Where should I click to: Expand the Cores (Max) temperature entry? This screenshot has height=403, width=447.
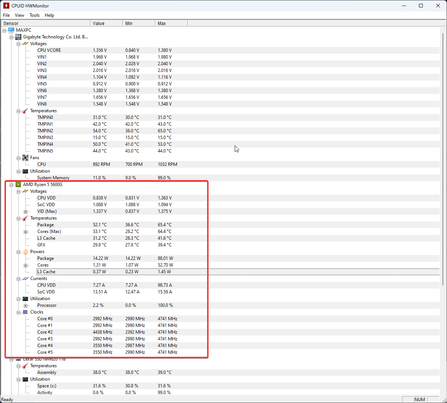[26, 232]
